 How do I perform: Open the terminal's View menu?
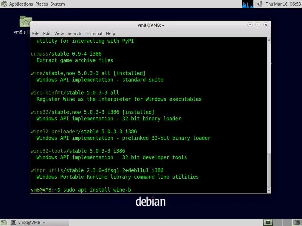pyautogui.click(x=59, y=34)
